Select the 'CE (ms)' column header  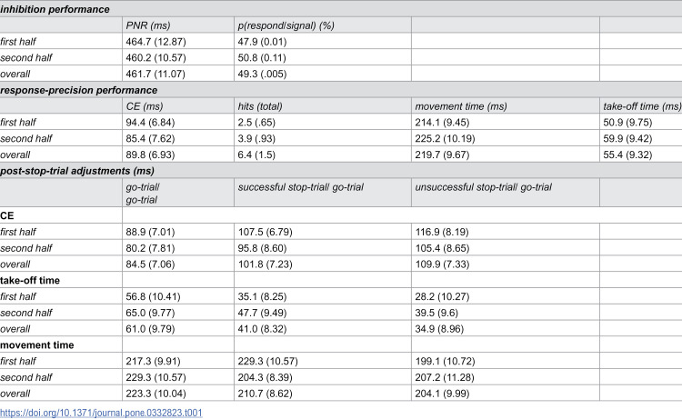tap(145, 106)
